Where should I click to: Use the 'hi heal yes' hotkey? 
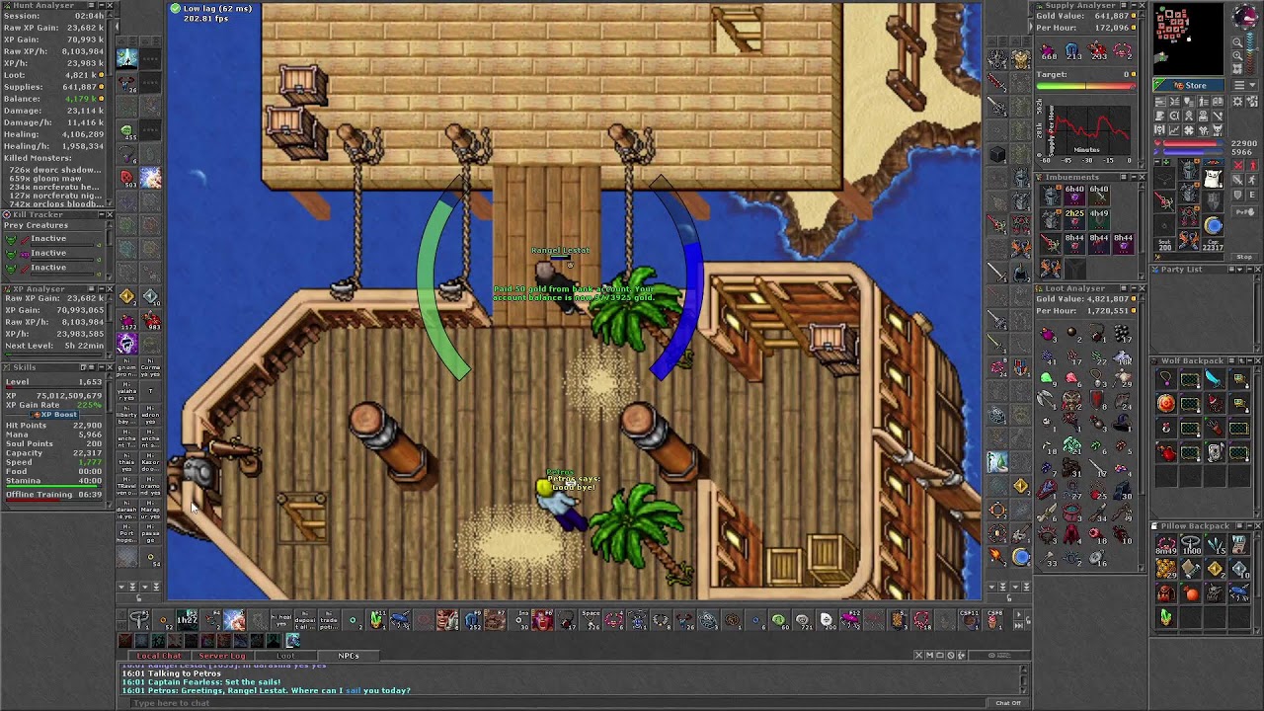point(281,620)
